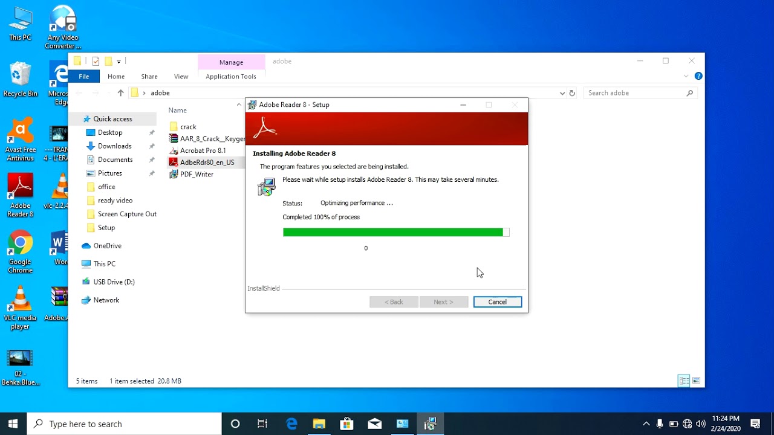This screenshot has height=435, width=774.
Task: Select Documents in navigation pane
Action: [115, 159]
